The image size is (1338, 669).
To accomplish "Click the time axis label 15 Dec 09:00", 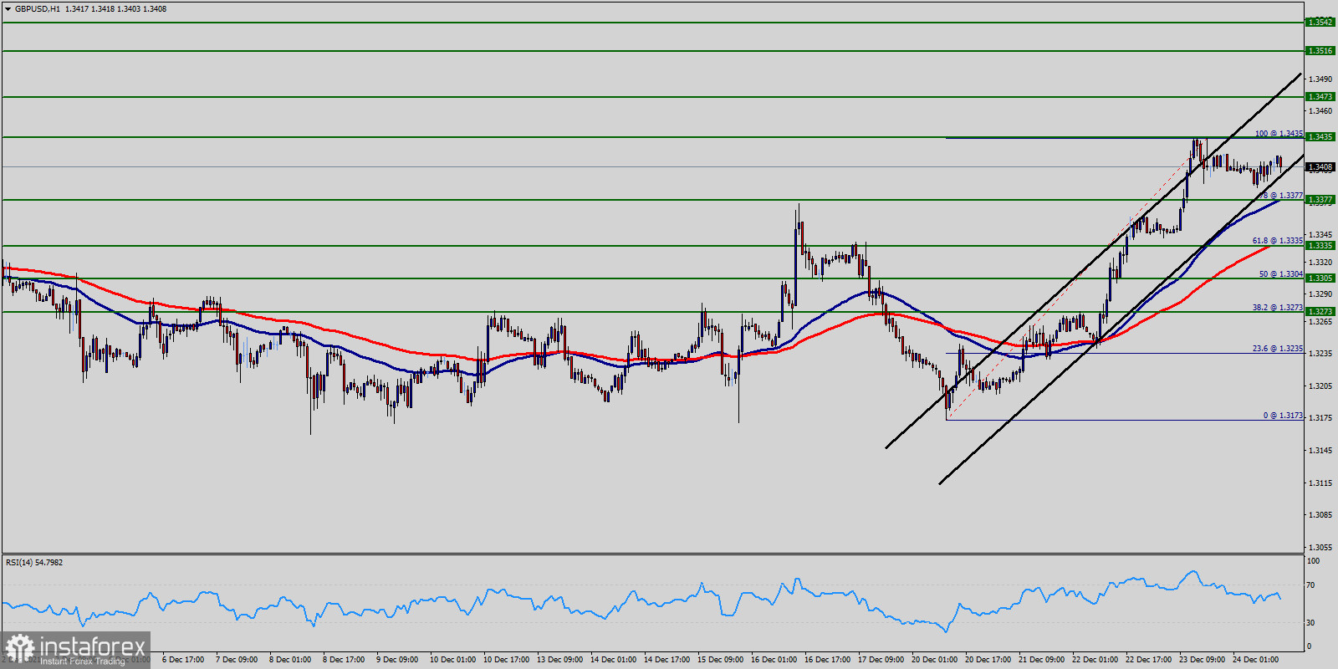I will click(x=720, y=660).
